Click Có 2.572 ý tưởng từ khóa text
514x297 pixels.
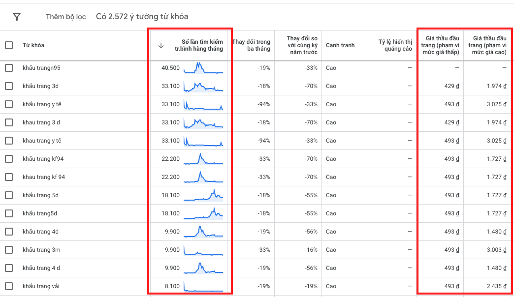click(142, 17)
